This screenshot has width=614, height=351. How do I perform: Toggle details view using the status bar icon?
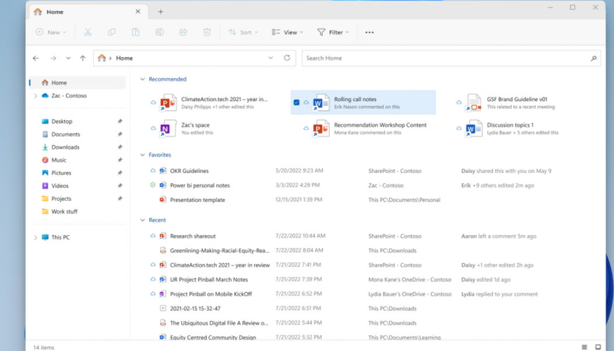click(x=583, y=346)
